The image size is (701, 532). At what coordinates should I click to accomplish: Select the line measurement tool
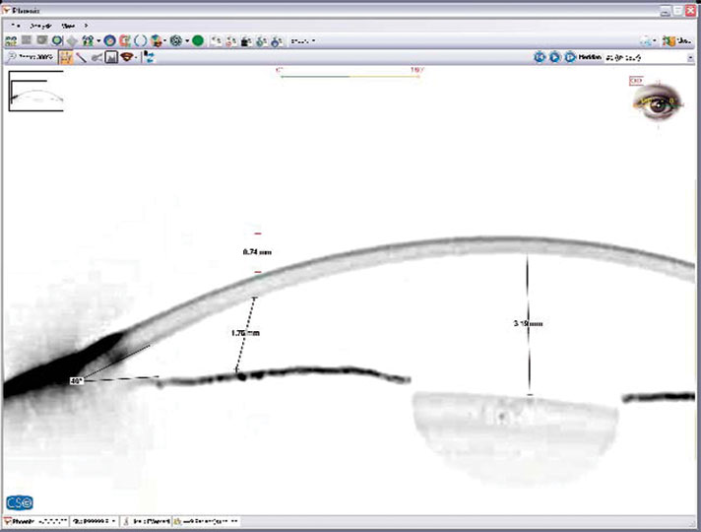point(81,58)
